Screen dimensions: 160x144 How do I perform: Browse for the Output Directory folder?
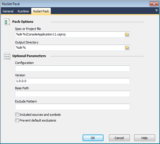127,48
